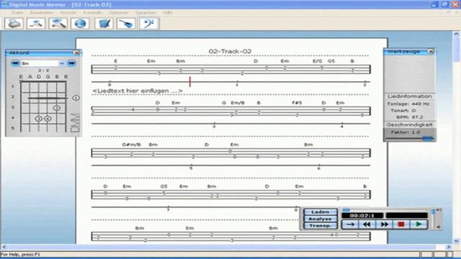
Task: Close the Akkord panel
Action: pos(77,53)
